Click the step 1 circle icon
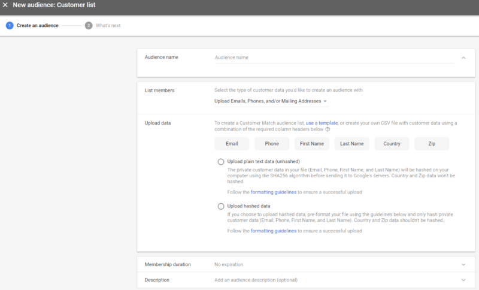Screen dimensions: 479x290 click(x=10, y=26)
